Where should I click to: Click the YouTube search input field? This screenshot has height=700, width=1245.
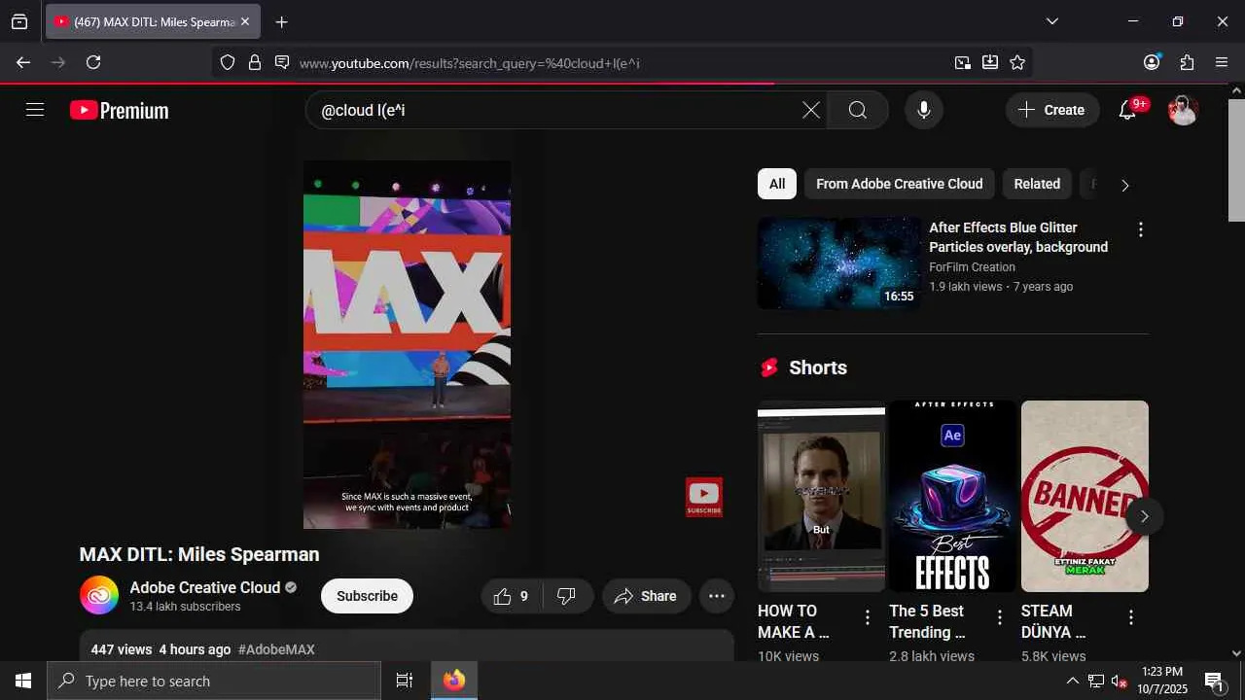559,110
